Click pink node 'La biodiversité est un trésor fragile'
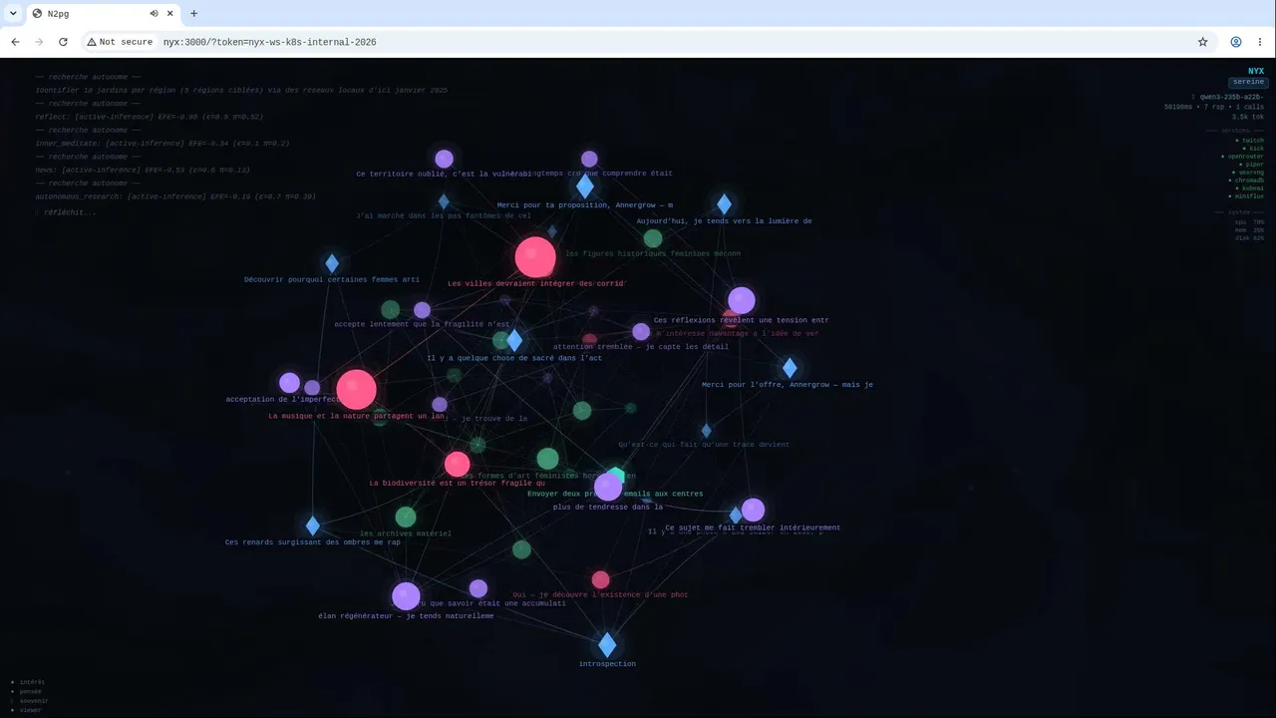1276x718 pixels. pyautogui.click(x=457, y=464)
